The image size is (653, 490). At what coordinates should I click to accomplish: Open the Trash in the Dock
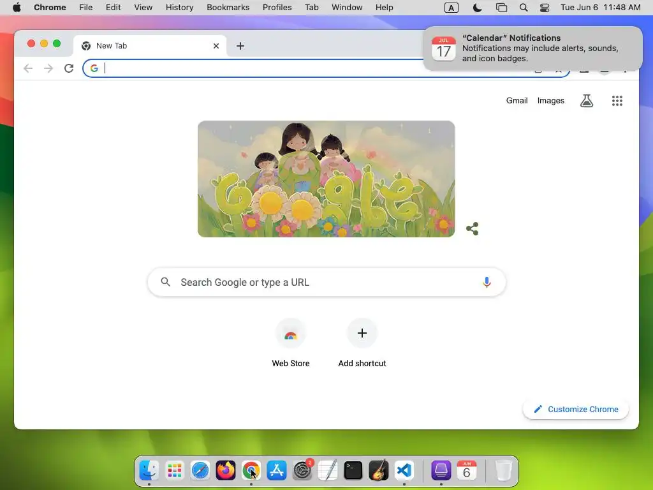coord(504,471)
